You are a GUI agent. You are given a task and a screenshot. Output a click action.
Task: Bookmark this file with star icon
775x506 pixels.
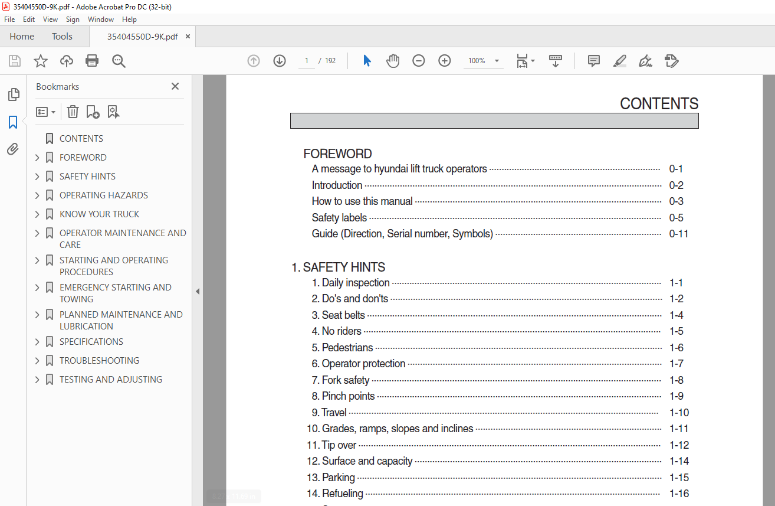pos(41,61)
